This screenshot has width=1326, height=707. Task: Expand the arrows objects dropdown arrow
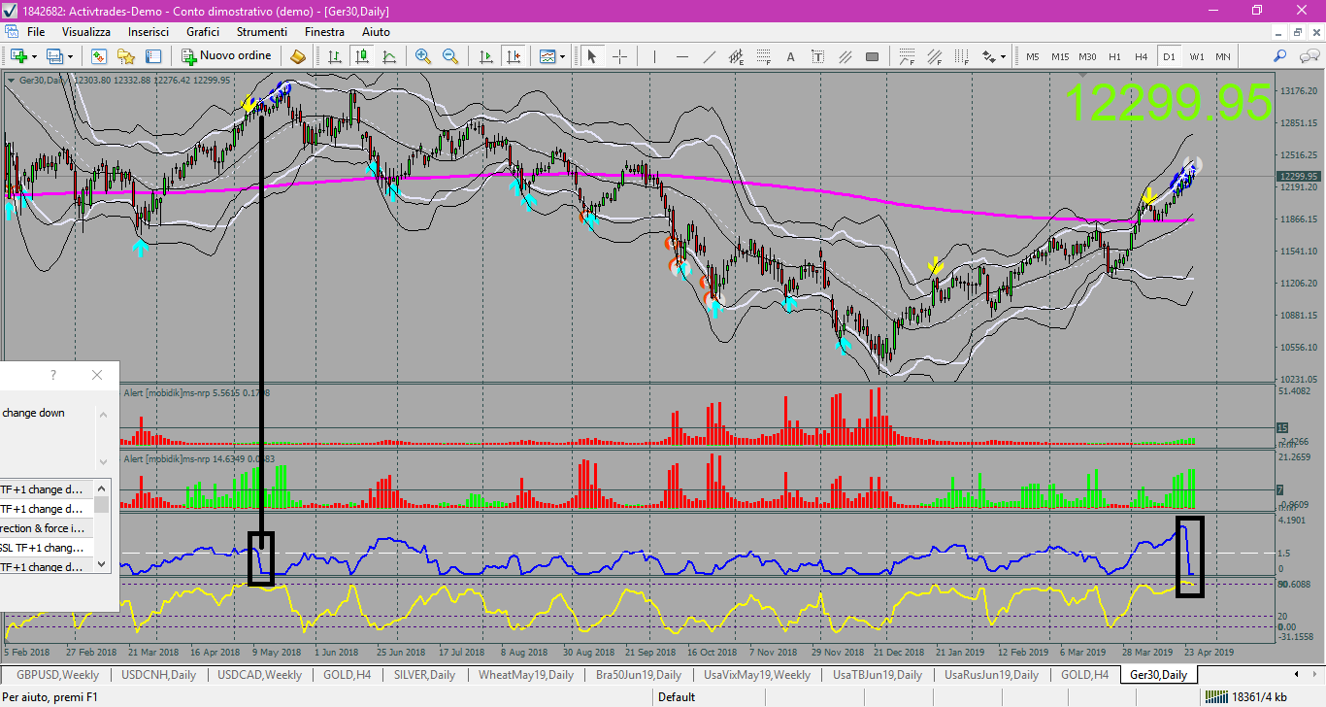pos(1003,56)
